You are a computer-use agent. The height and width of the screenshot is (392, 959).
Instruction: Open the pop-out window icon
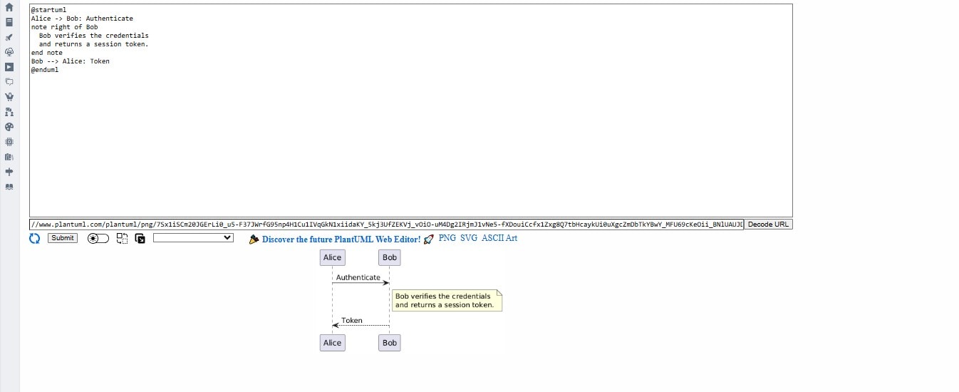coord(140,239)
